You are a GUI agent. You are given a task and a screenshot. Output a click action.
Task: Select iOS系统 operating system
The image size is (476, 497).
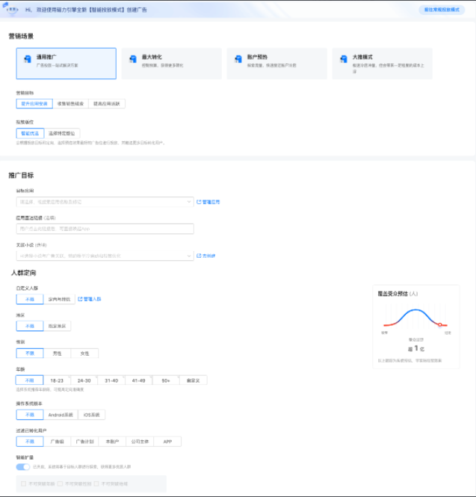coord(91,415)
